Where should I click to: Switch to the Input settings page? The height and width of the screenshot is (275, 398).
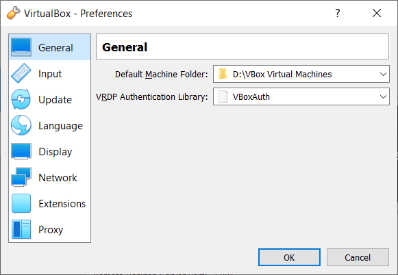click(x=50, y=73)
